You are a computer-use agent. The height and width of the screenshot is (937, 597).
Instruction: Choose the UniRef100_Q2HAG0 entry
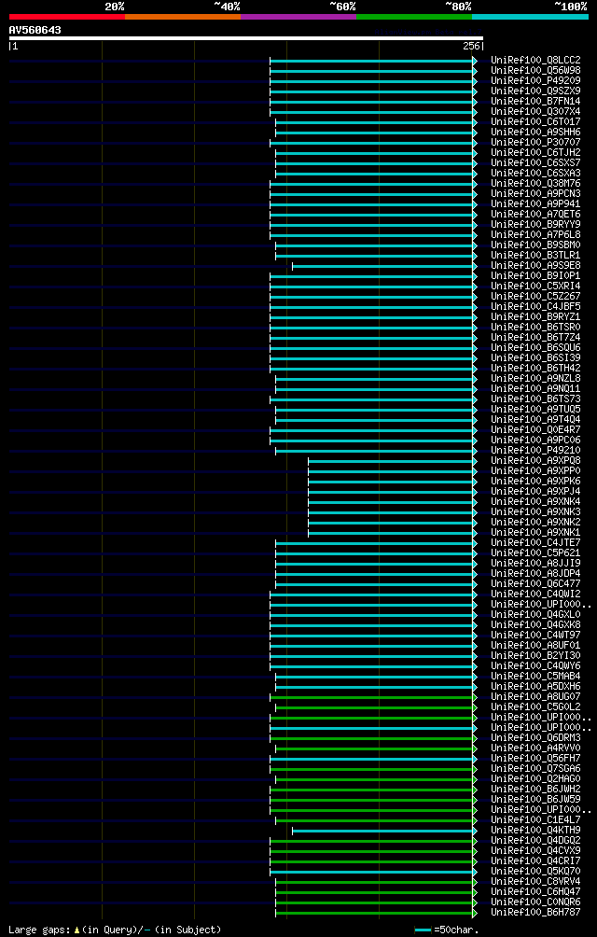tap(535, 778)
